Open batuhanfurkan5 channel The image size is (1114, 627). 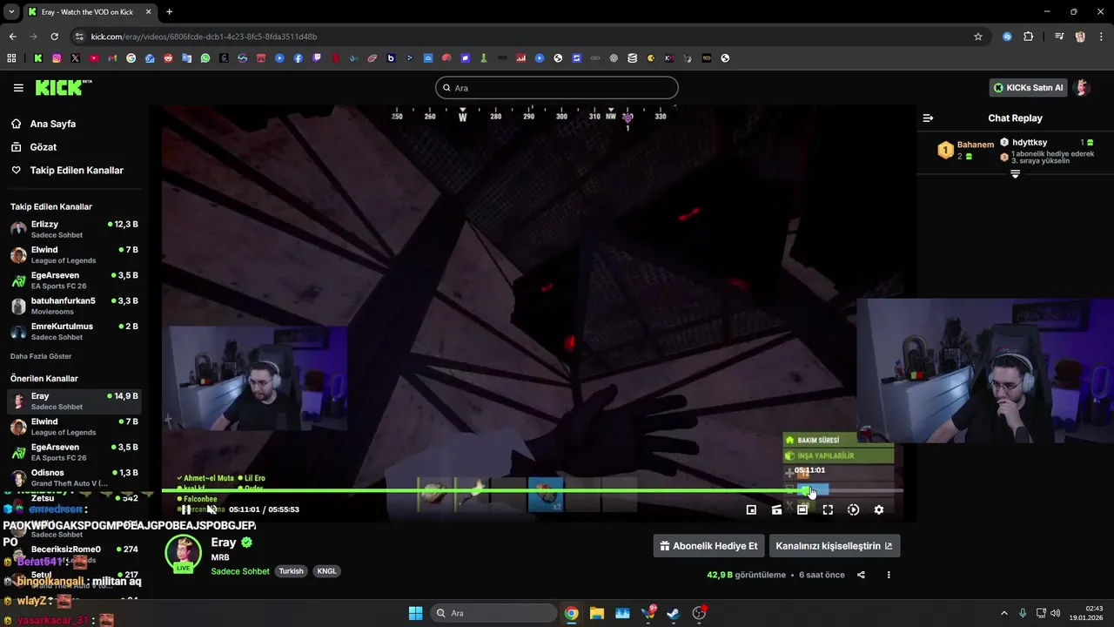(x=74, y=306)
